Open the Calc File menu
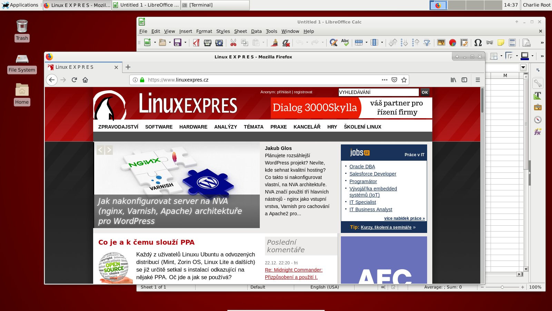The image size is (552, 311). click(143, 31)
